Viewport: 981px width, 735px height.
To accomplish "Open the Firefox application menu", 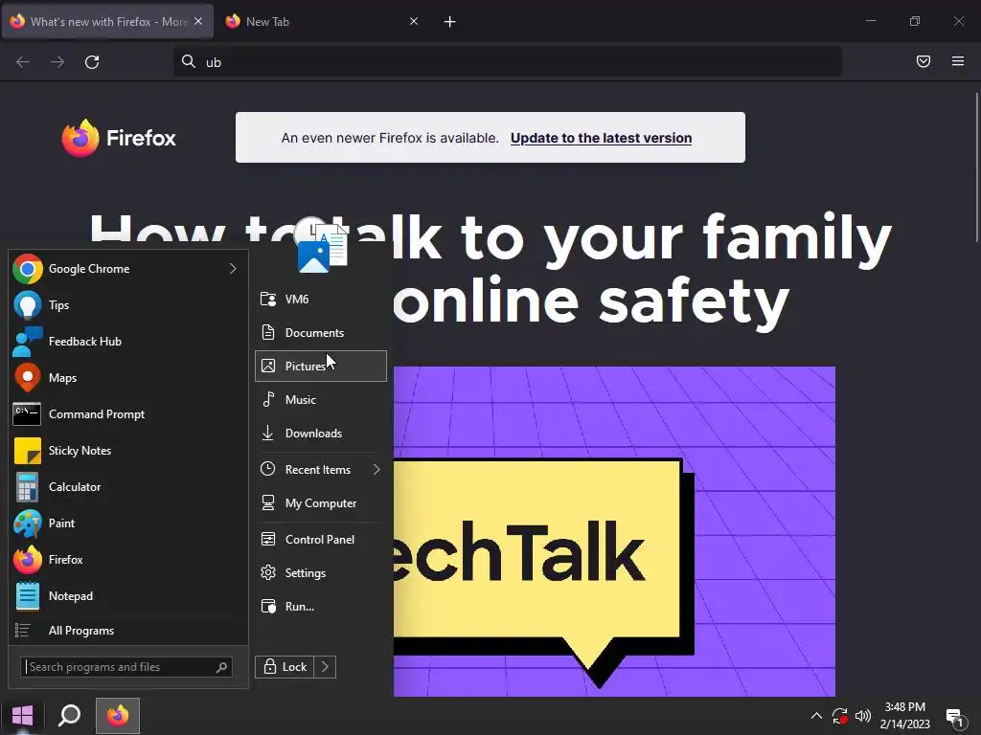I will pos(958,61).
